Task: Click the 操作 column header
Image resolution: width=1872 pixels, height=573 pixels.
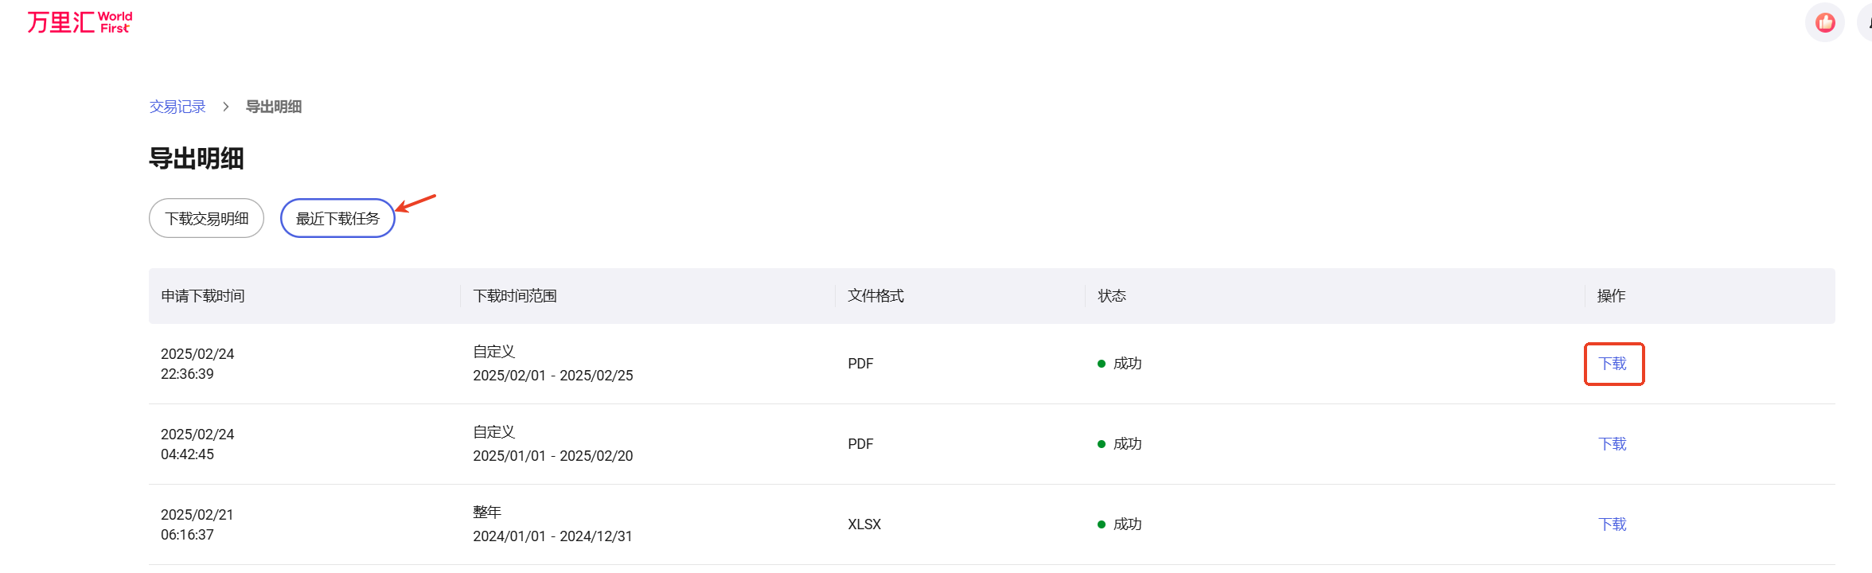Action: 1611,296
